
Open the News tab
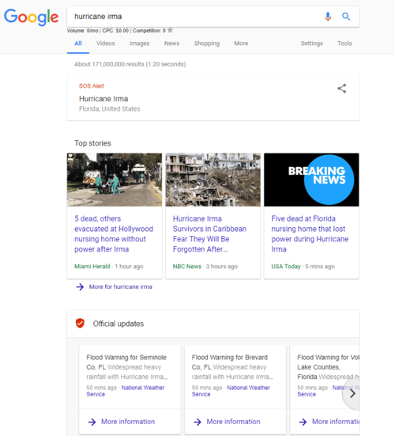tap(171, 44)
